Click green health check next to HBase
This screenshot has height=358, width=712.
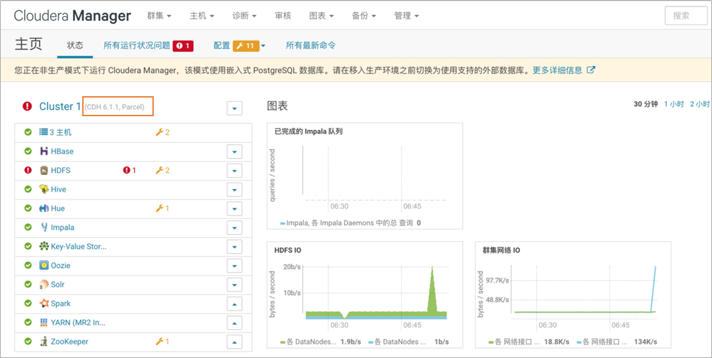pos(28,151)
